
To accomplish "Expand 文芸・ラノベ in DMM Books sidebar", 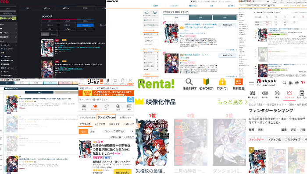I will pyautogui.click(x=151, y=63).
